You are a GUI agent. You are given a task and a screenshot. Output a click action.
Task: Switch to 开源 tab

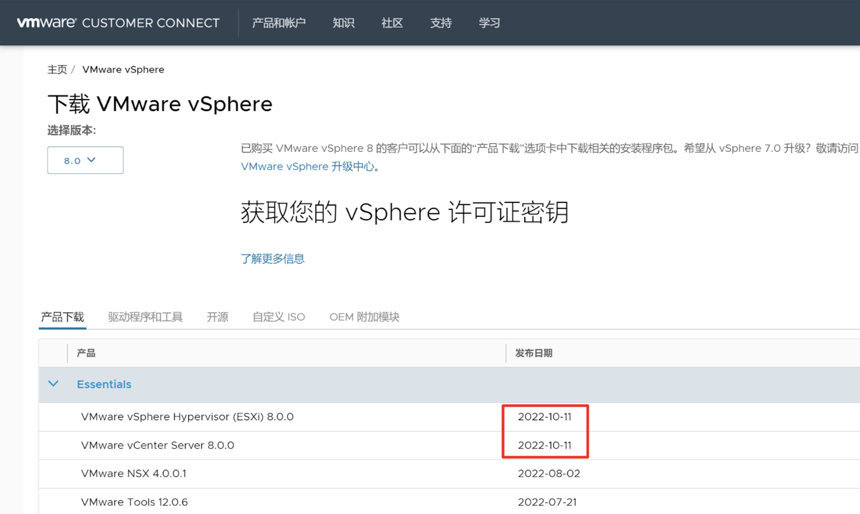[x=217, y=317]
